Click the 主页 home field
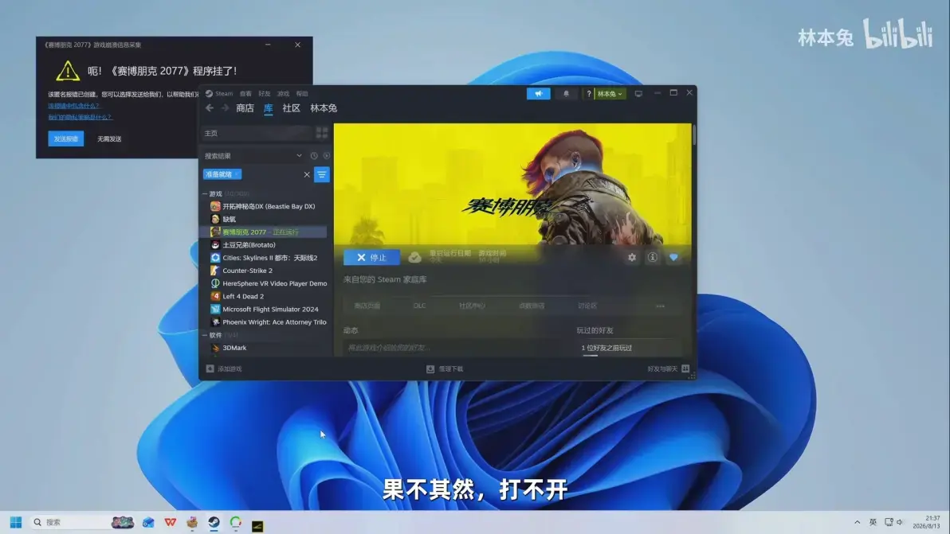The height and width of the screenshot is (534, 950). pyautogui.click(x=257, y=133)
